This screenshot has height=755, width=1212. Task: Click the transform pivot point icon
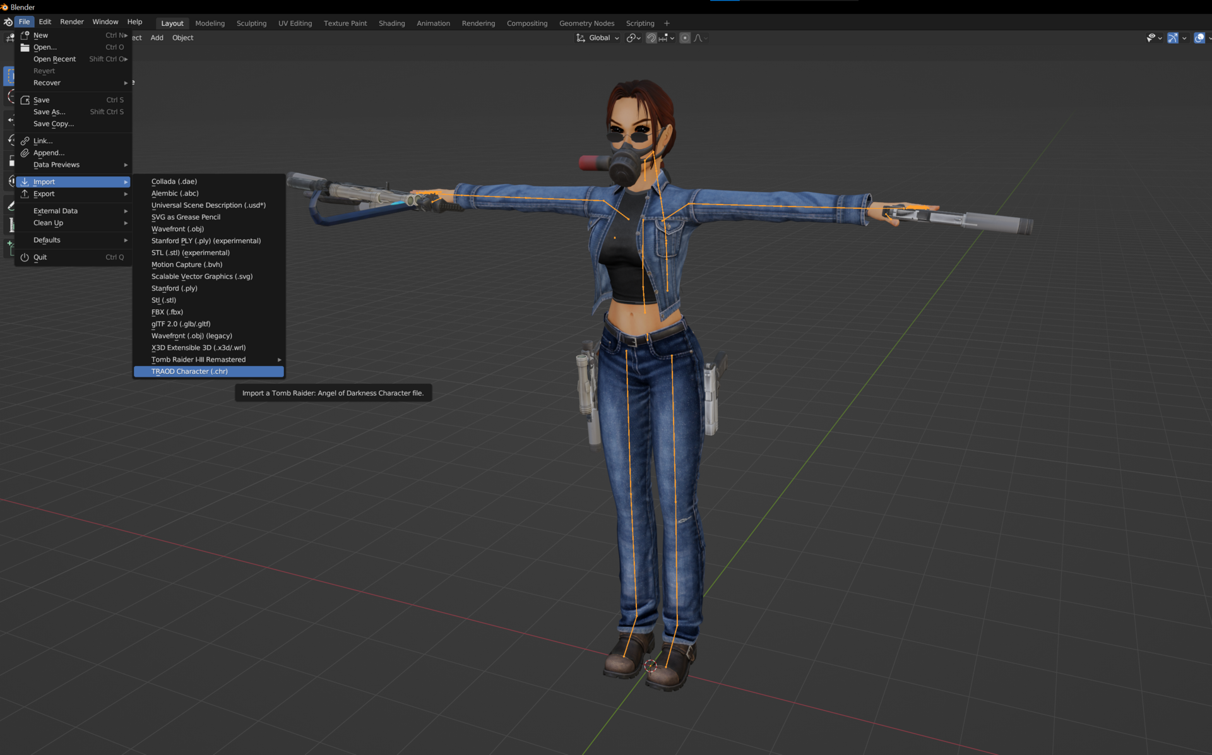(631, 38)
